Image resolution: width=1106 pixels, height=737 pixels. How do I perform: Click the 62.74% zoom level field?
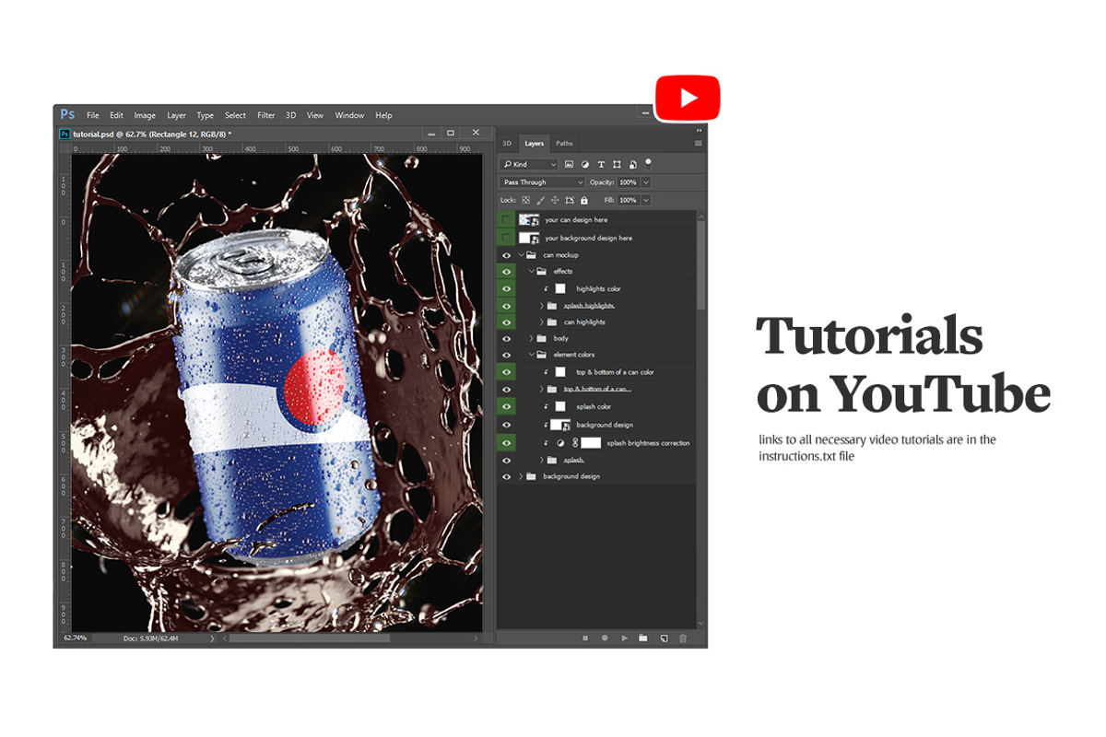coord(75,638)
